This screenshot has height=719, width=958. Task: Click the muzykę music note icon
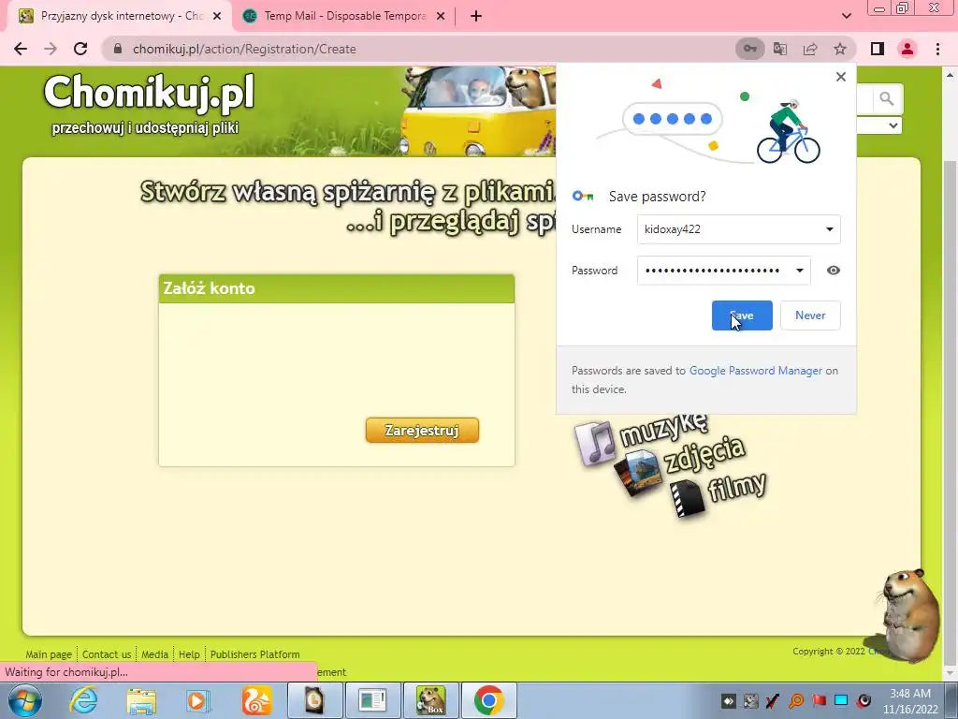(x=595, y=443)
